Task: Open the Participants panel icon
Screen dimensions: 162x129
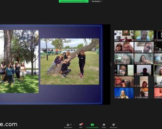Action: click(x=68, y=125)
